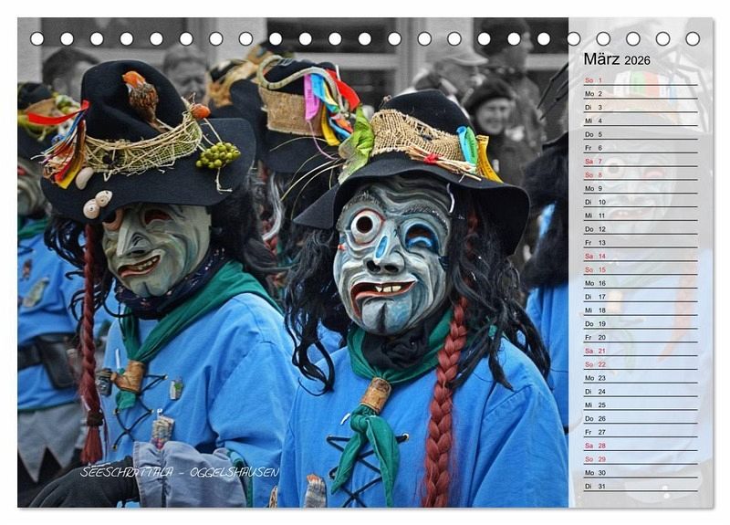Choose the So 22 calendar row
This screenshot has width=730, height=525.
tap(639, 364)
